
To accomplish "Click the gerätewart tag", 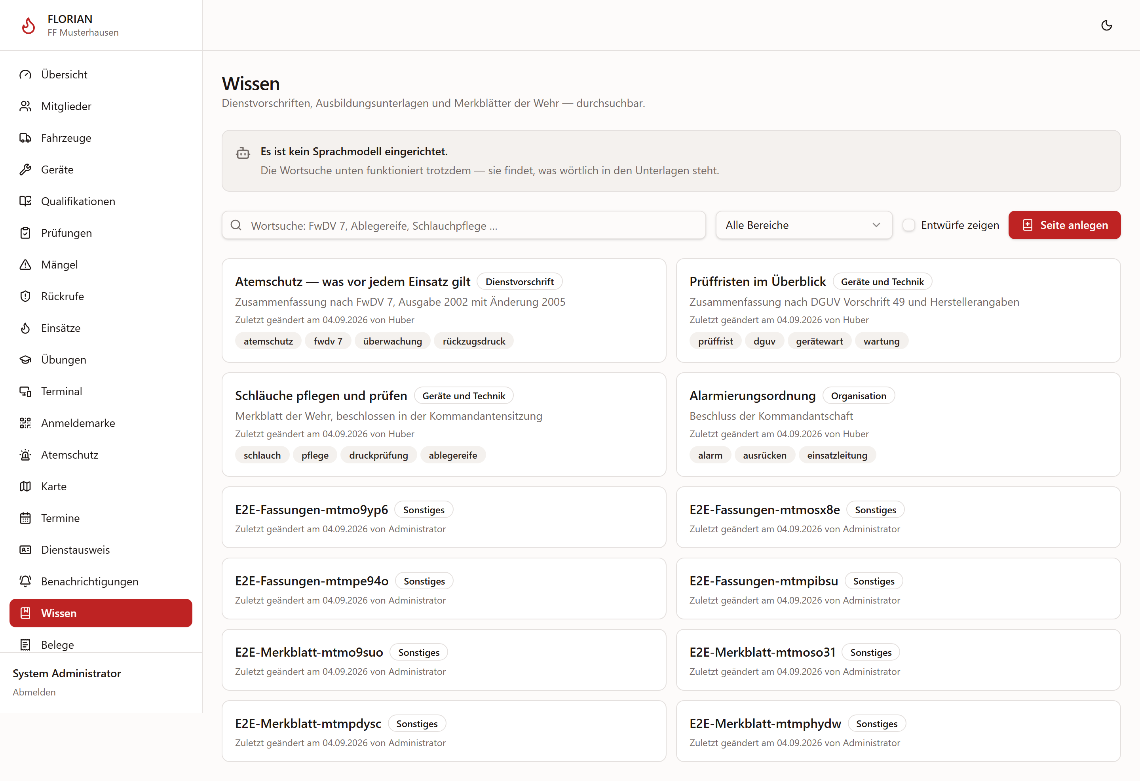I will click(819, 341).
